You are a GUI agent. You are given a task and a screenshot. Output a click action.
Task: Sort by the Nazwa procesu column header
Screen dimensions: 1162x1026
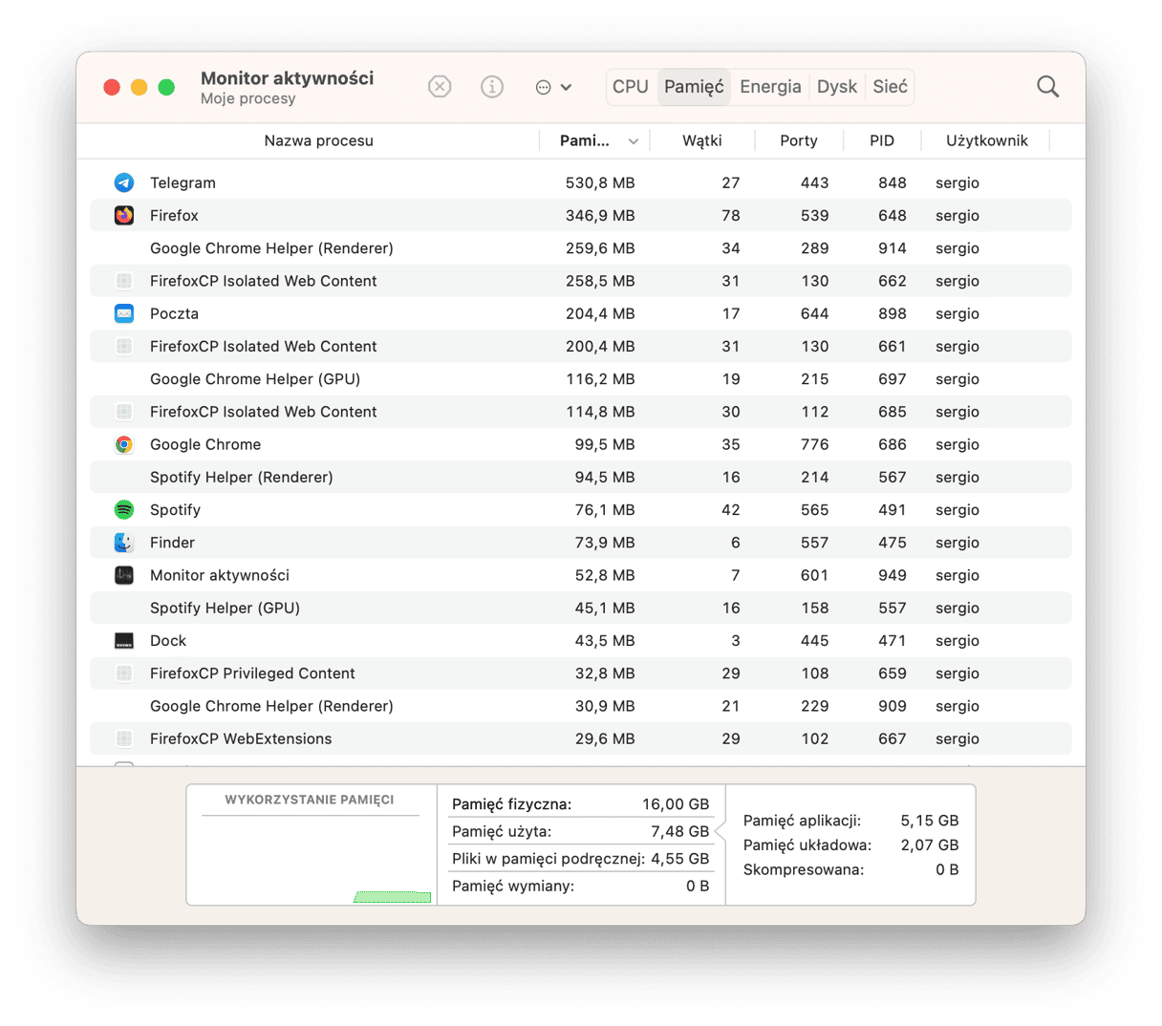pos(318,140)
